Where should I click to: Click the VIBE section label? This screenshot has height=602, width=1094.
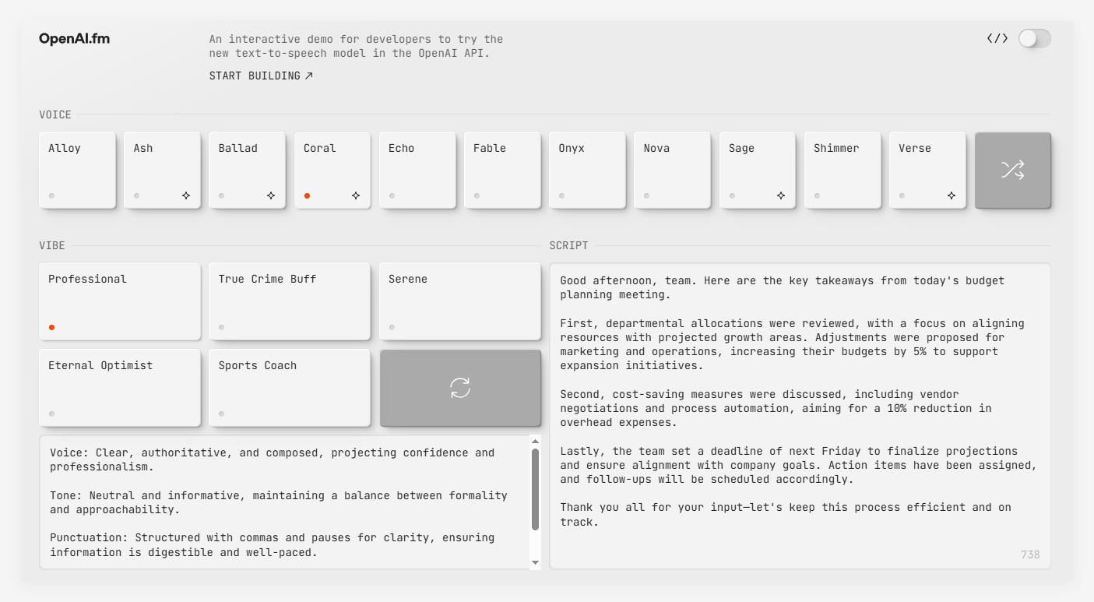52,245
